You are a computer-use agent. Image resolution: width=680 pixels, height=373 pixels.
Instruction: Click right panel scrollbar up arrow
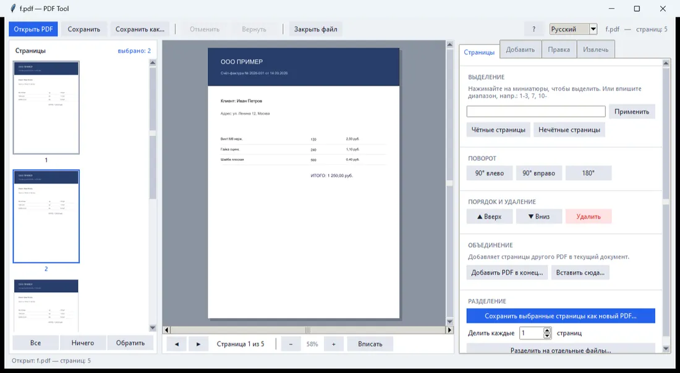pos(666,63)
